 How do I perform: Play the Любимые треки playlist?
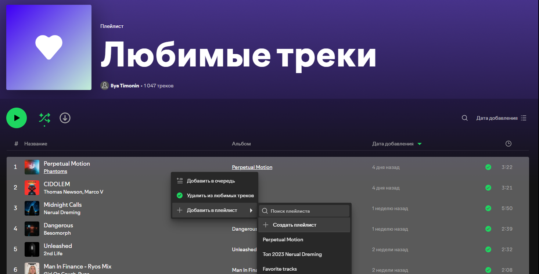click(17, 118)
